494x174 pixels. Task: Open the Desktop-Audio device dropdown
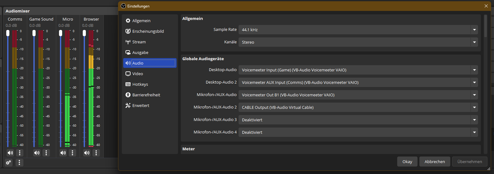click(x=358, y=70)
